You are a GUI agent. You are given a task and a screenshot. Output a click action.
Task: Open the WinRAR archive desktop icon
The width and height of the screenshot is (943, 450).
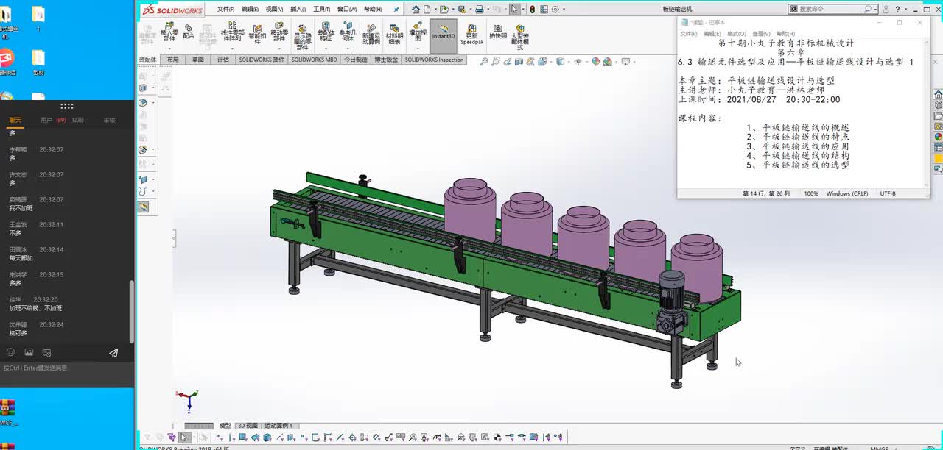[x=7, y=412]
